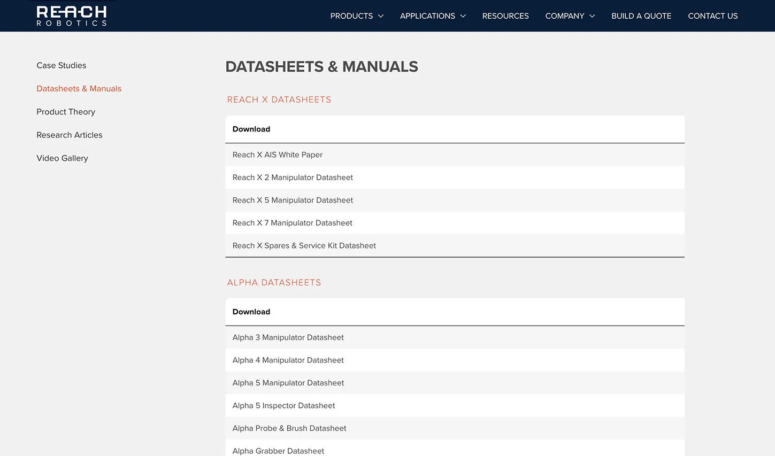Download Alpha Grabber Datasheet
Viewport: 775px width, 456px height.
(278, 451)
